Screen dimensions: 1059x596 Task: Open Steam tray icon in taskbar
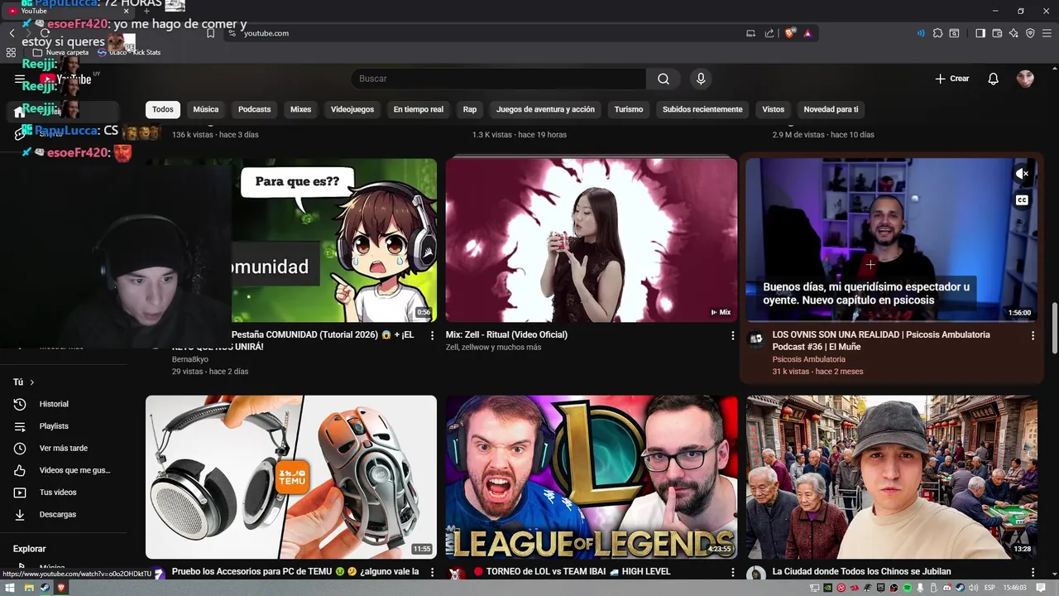coord(960,588)
